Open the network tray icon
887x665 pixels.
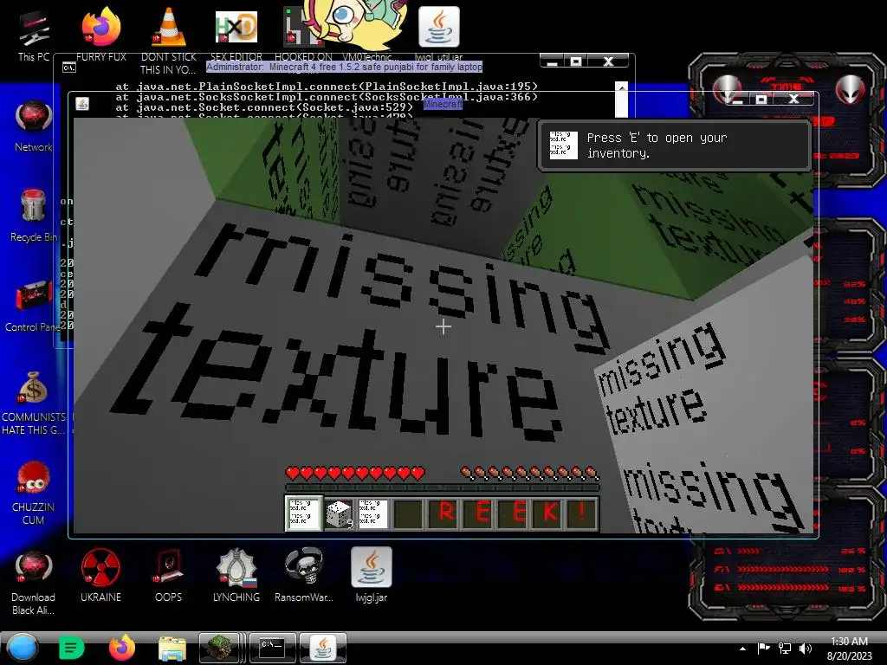[x=785, y=648]
